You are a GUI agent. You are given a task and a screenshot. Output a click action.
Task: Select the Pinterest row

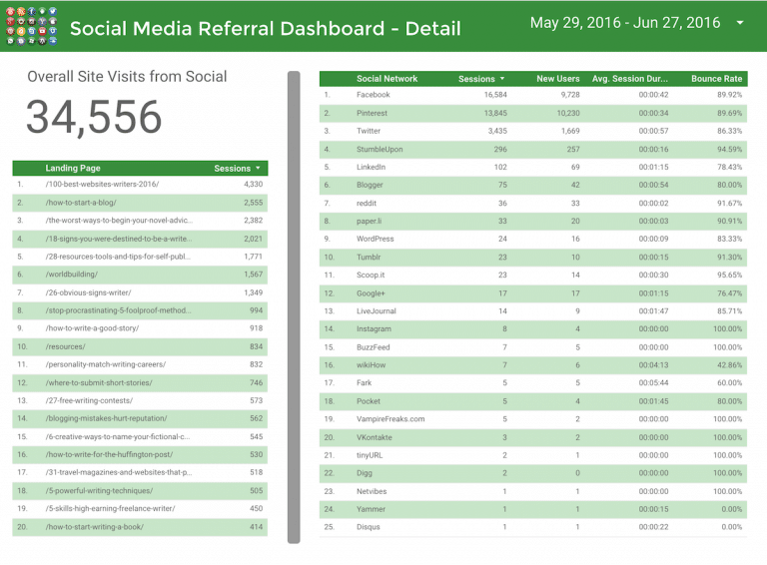(x=372, y=113)
